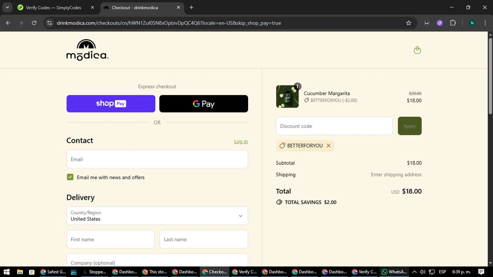Click the Delivery heading
Screen dimensions: 493x277
pyautogui.click(x=81, y=197)
